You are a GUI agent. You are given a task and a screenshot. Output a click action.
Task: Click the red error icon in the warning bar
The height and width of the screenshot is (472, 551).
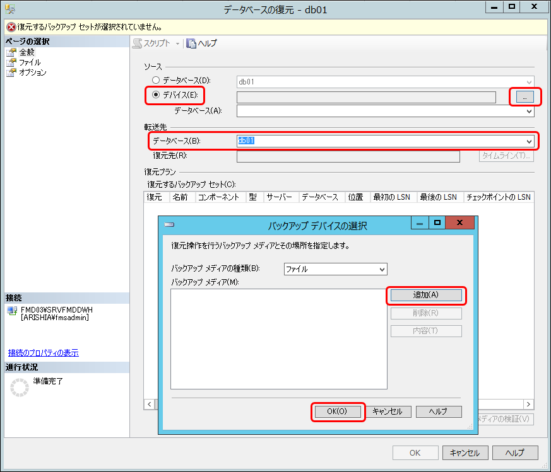click(11, 28)
